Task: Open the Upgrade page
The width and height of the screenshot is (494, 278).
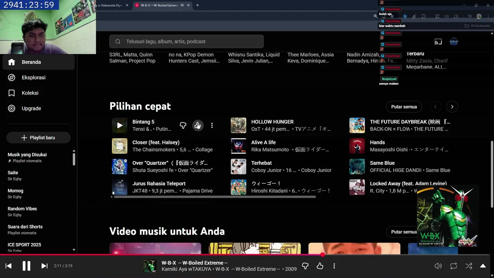Action: point(39,108)
